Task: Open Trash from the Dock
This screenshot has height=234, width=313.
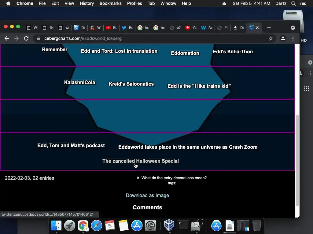Action: pyautogui.click(x=257, y=226)
